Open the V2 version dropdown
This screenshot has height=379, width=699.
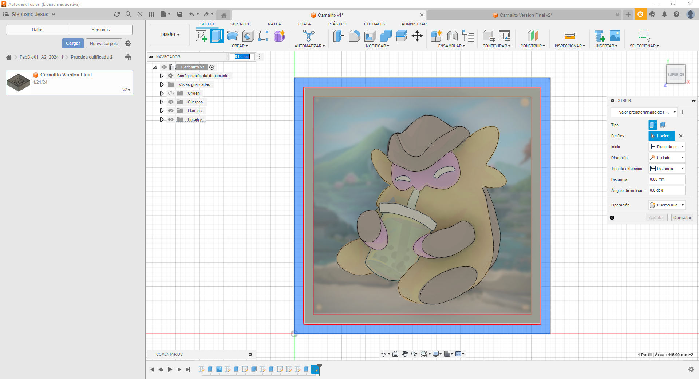tap(126, 90)
